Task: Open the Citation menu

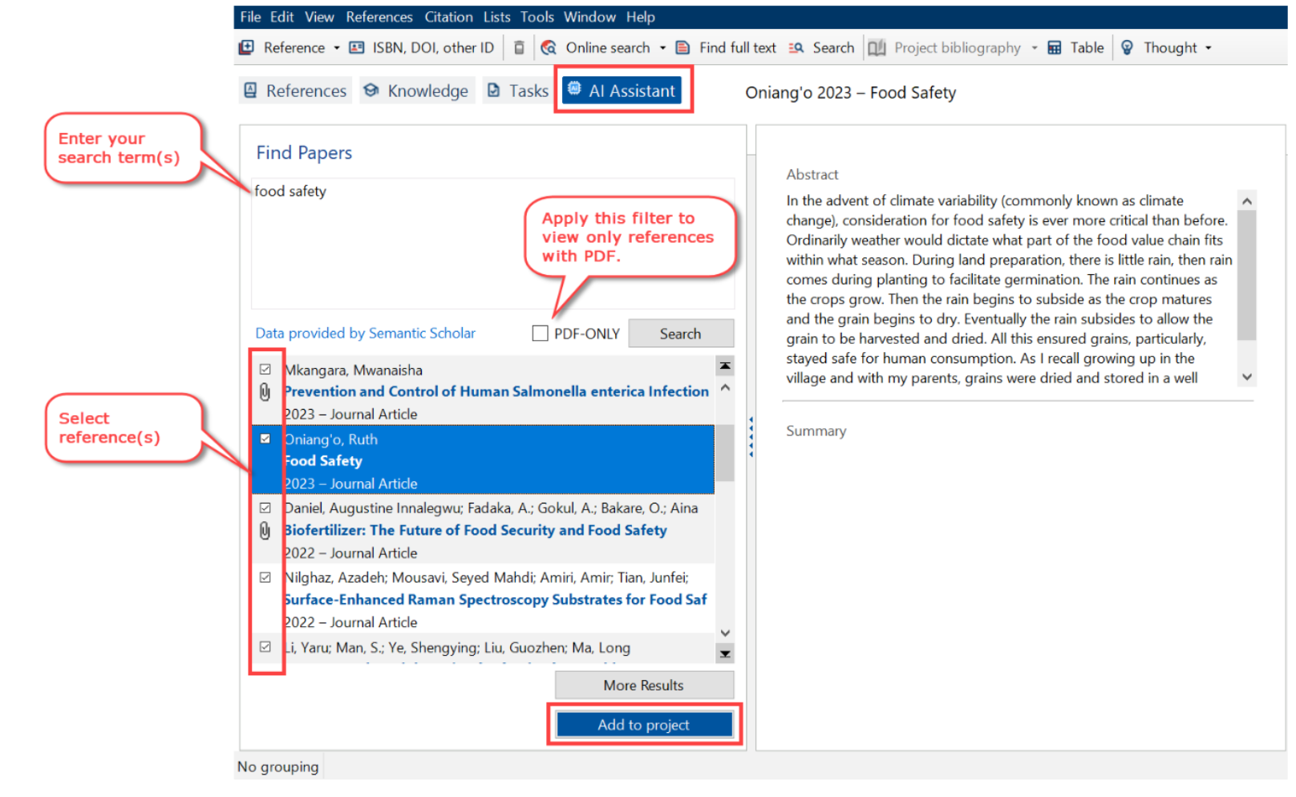Action: [448, 17]
